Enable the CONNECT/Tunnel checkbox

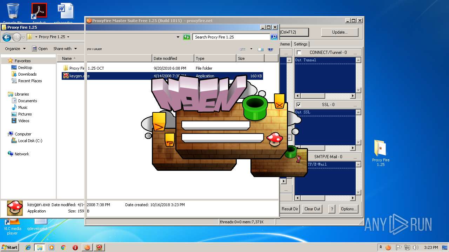pyautogui.click(x=299, y=52)
